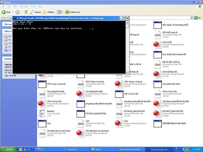Select the Ktra chuỗi chứa trong chuỗi application icon
The height and width of the screenshot is (152, 203).
pos(158,54)
